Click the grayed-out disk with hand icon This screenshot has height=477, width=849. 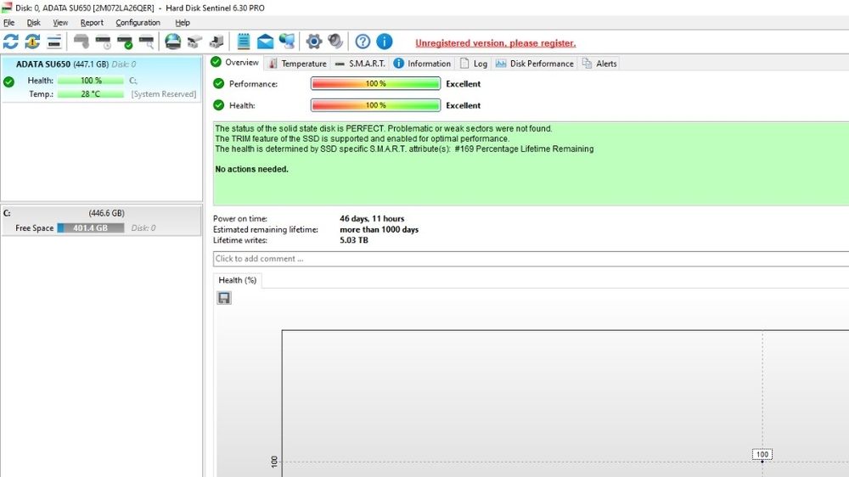82,41
